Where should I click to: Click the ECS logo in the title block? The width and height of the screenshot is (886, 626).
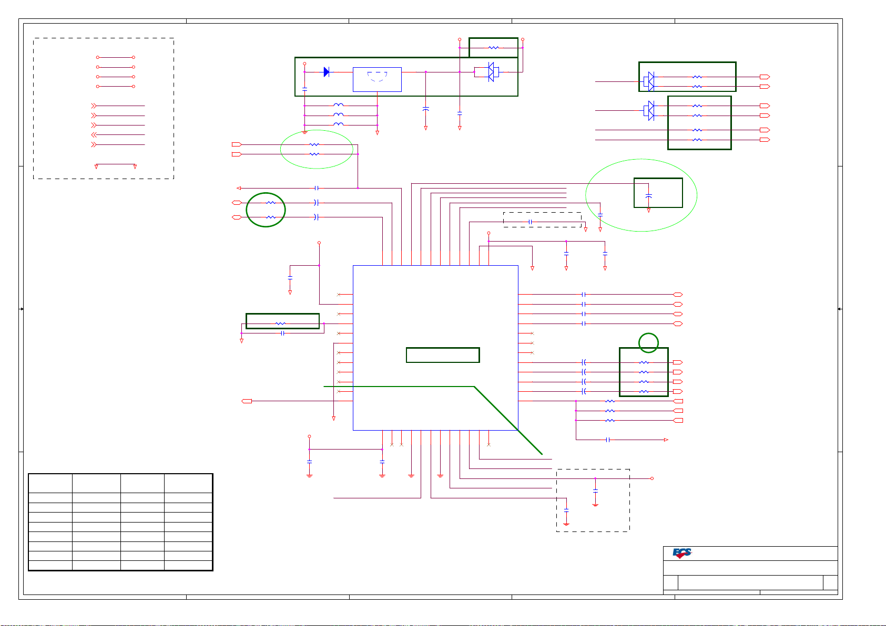pyautogui.click(x=683, y=553)
